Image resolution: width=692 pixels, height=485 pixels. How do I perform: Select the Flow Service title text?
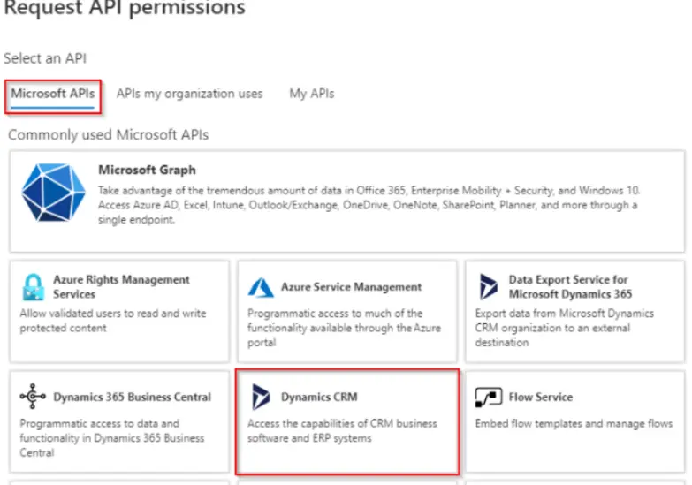[x=540, y=398]
